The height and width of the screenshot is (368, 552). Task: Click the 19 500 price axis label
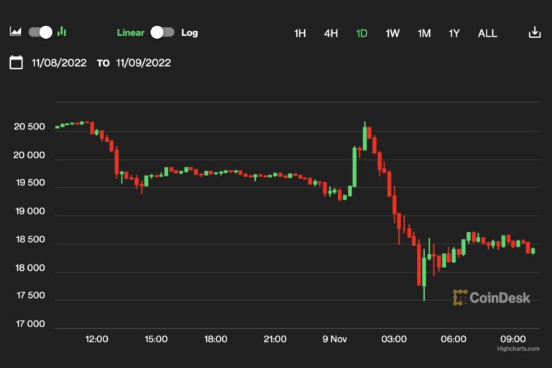tap(31, 183)
